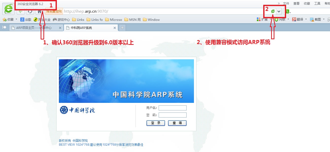The width and height of the screenshot is (330, 152).
Task: Open the 截图 screenshot dropdown
Action: click(x=324, y=19)
